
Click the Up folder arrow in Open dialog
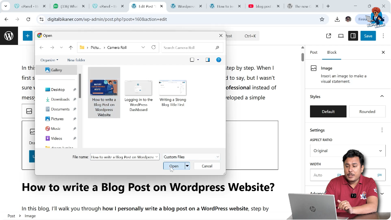[71, 48]
